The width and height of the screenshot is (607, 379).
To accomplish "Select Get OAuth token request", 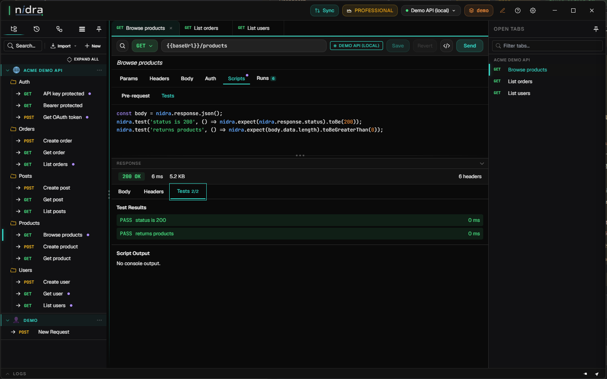I will 62,117.
